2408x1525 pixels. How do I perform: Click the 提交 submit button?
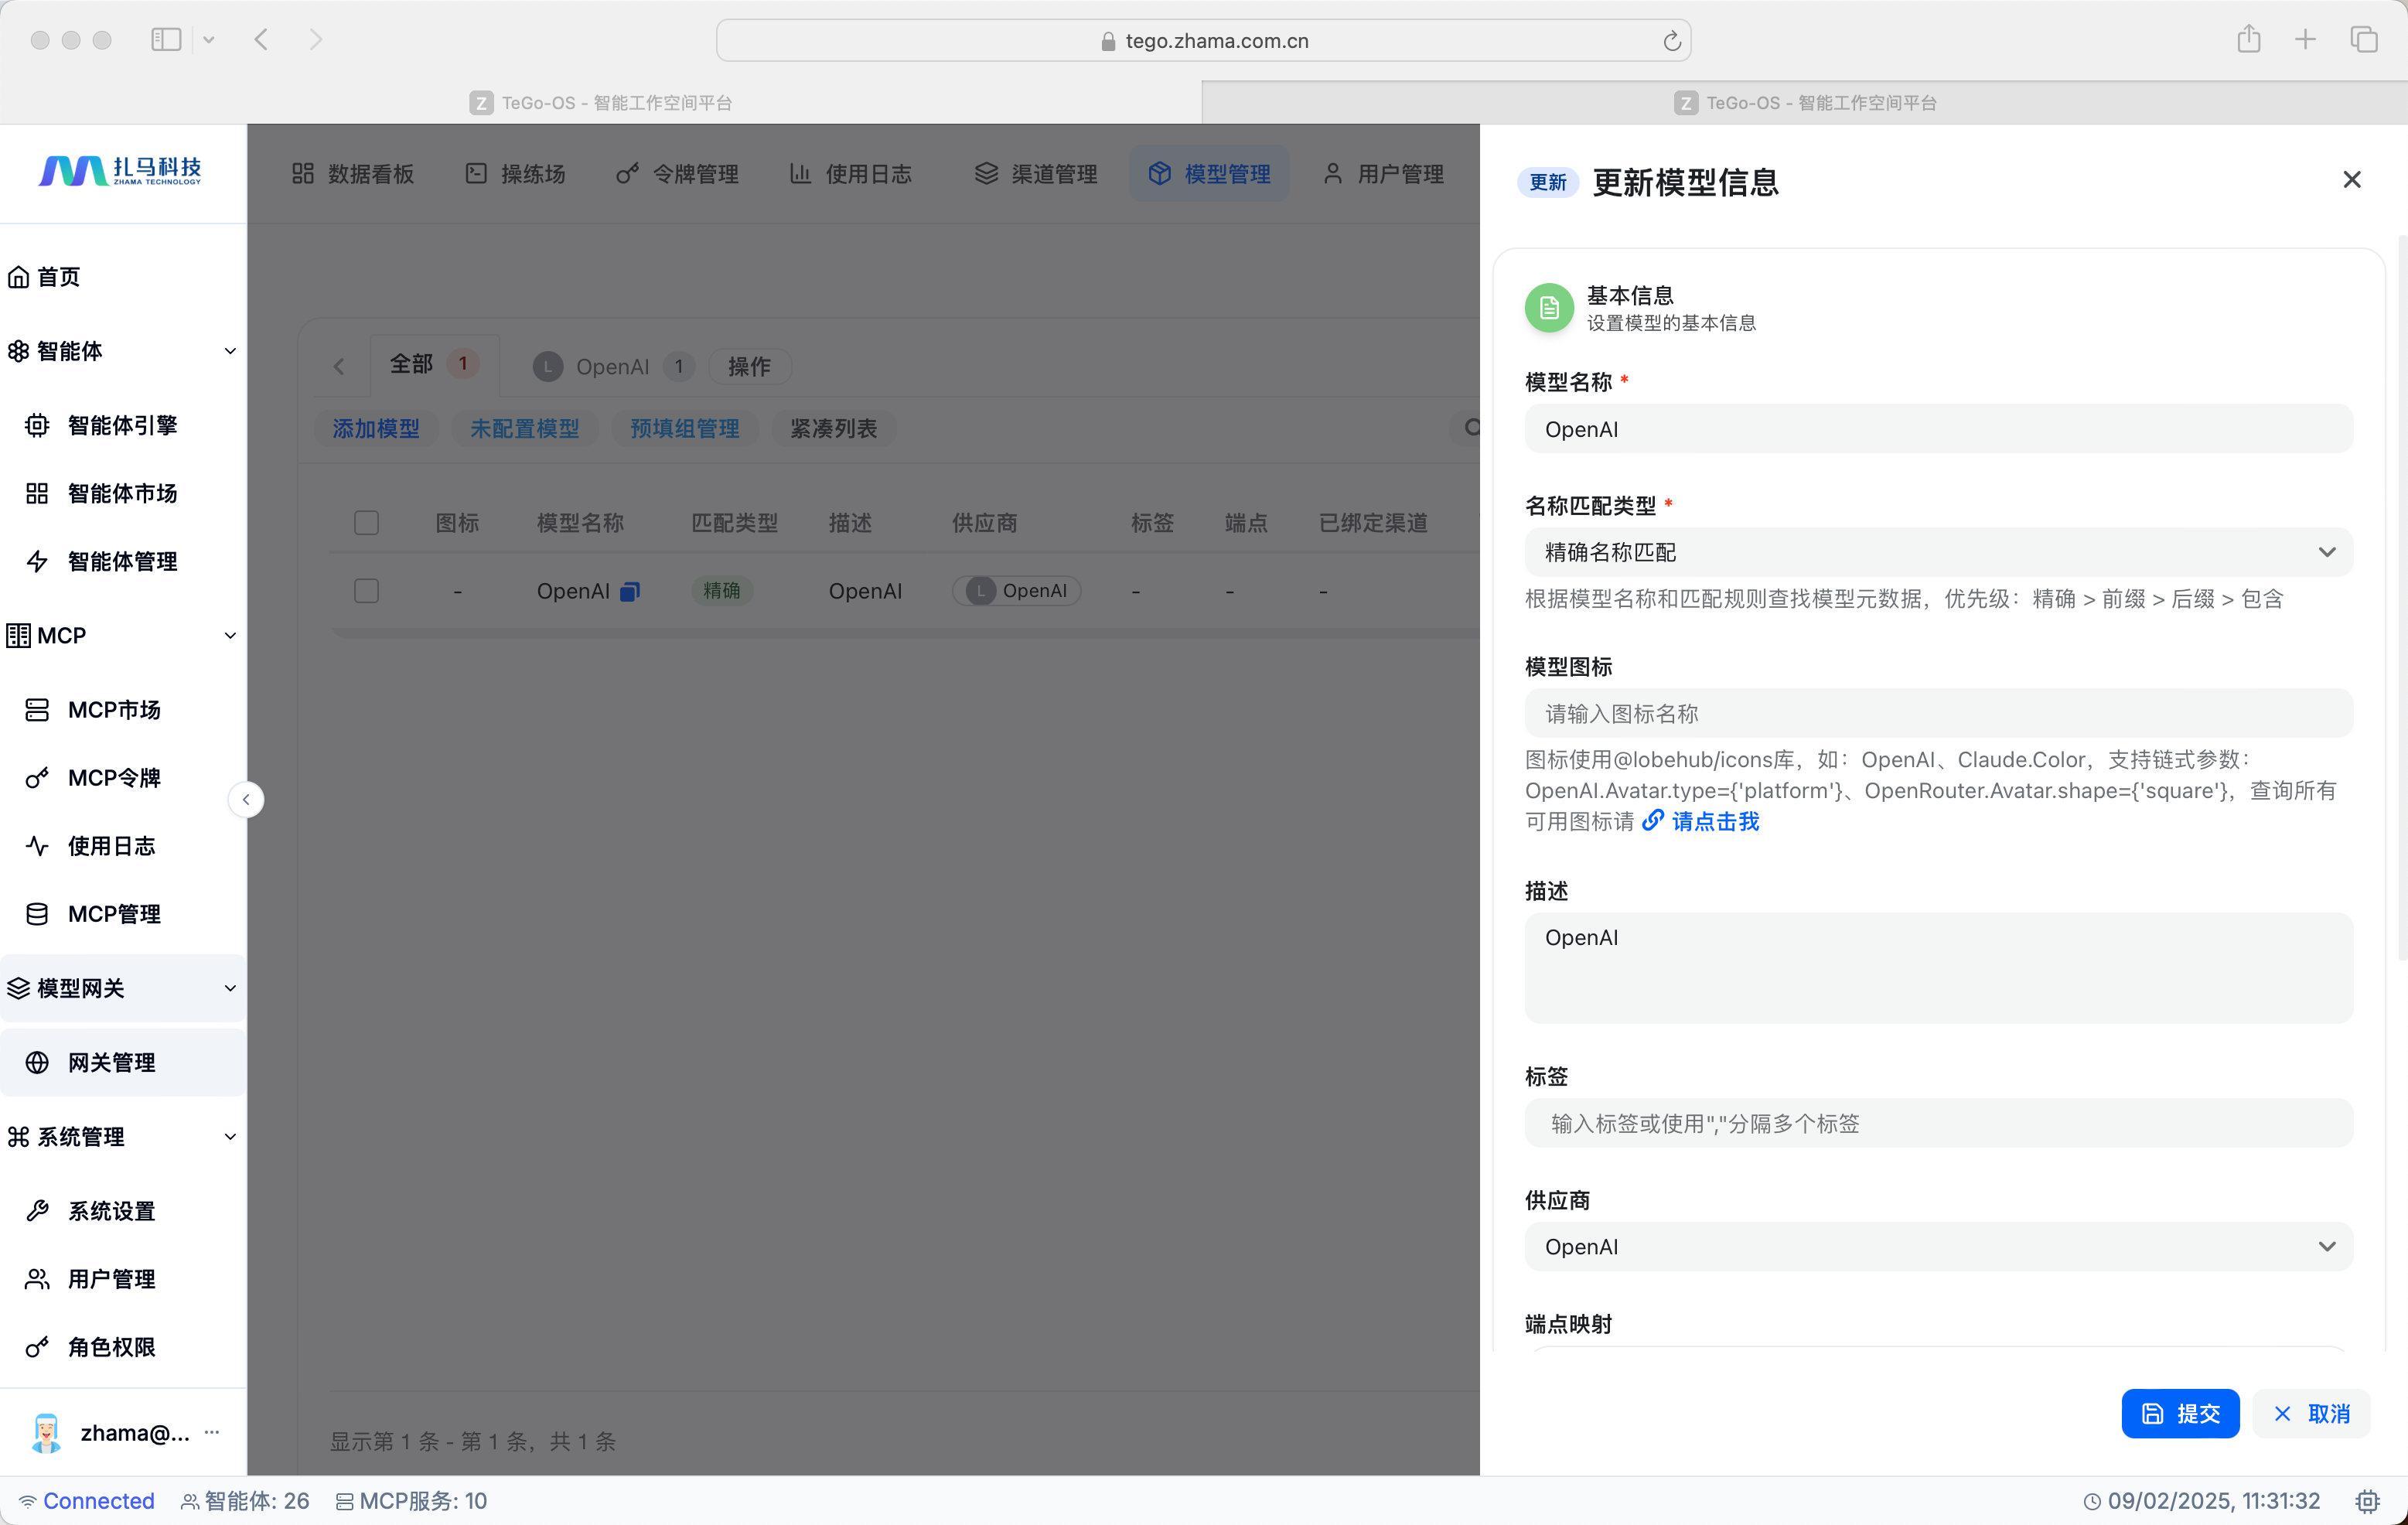click(2179, 1413)
